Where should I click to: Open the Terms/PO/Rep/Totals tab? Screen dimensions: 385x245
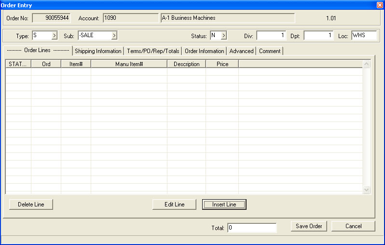pyautogui.click(x=153, y=51)
